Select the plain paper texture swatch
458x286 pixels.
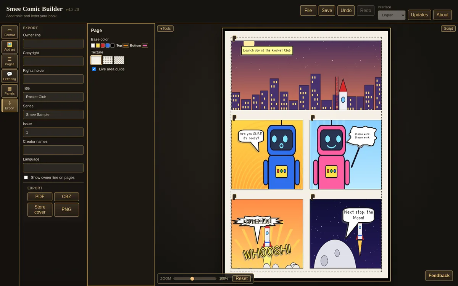[96, 60]
